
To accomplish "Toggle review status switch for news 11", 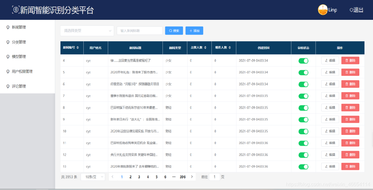I will 304,143.
